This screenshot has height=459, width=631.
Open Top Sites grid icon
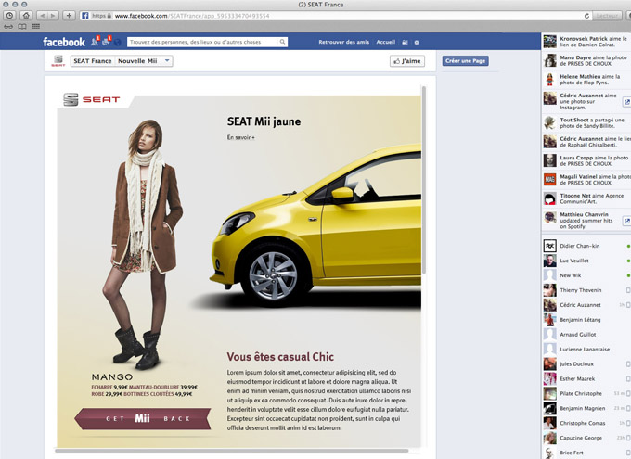tap(36, 27)
